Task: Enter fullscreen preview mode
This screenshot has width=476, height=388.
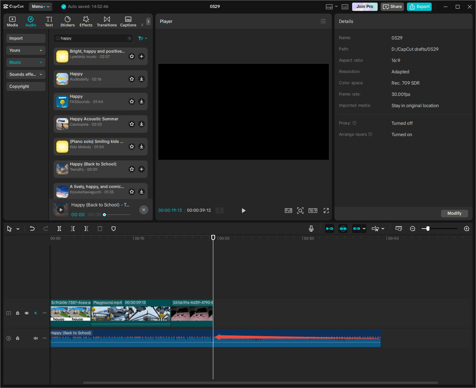Action: tap(326, 211)
